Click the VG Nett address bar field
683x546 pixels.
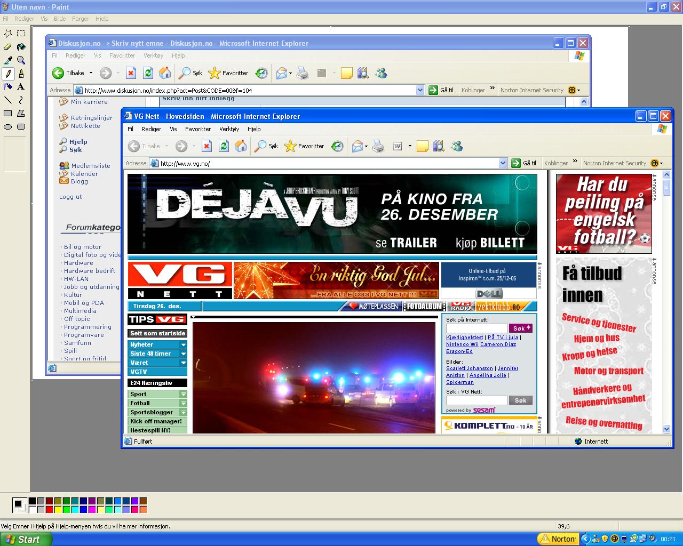(x=328, y=163)
